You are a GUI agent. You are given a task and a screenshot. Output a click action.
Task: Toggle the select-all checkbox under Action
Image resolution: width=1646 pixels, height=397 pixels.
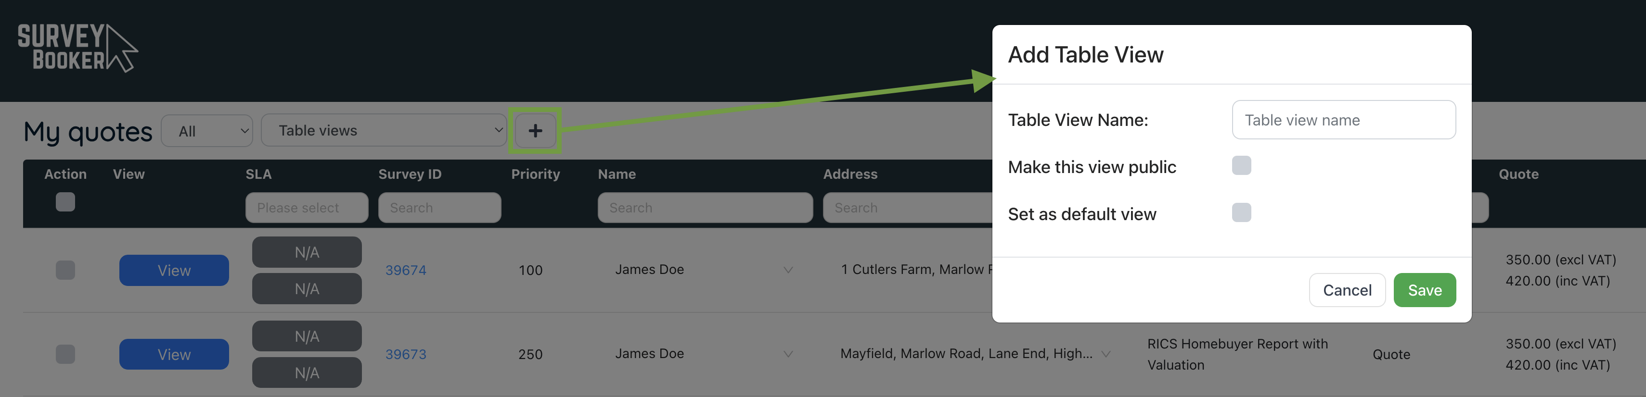[65, 202]
